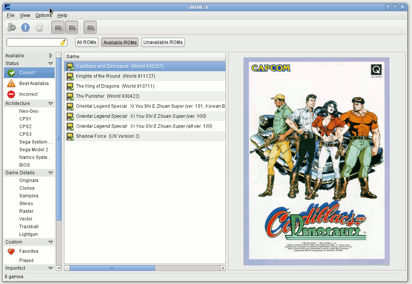Select The King of Dragons game row
This screenshot has width=412, height=284.
145,86
